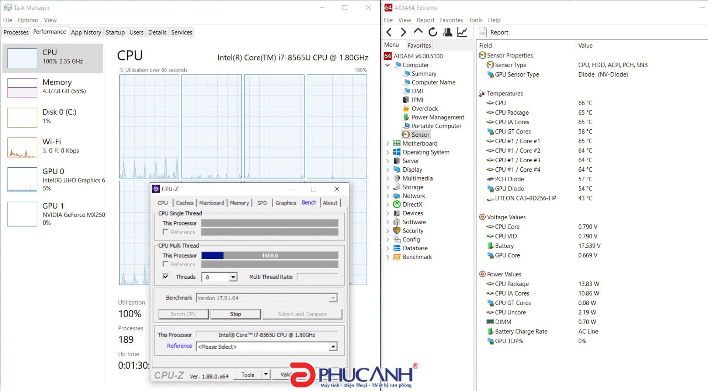
Task: Click the Value column header in AIDA64
Action: click(x=586, y=45)
